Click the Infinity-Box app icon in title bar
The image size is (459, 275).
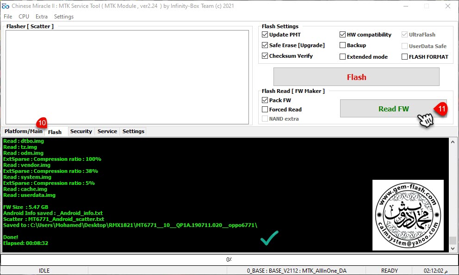click(6, 6)
